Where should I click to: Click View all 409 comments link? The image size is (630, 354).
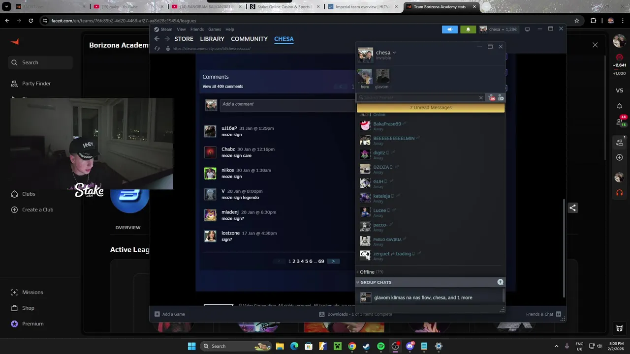(222, 87)
